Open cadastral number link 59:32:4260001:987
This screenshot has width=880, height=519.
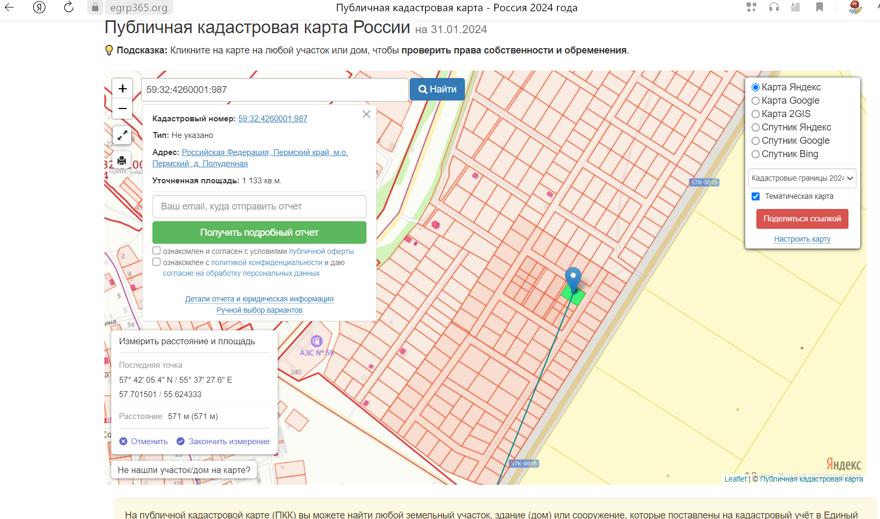[x=273, y=119]
